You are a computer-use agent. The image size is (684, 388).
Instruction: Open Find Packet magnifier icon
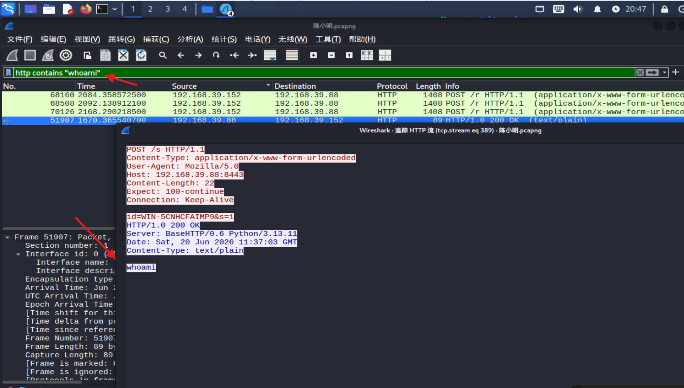coord(163,55)
